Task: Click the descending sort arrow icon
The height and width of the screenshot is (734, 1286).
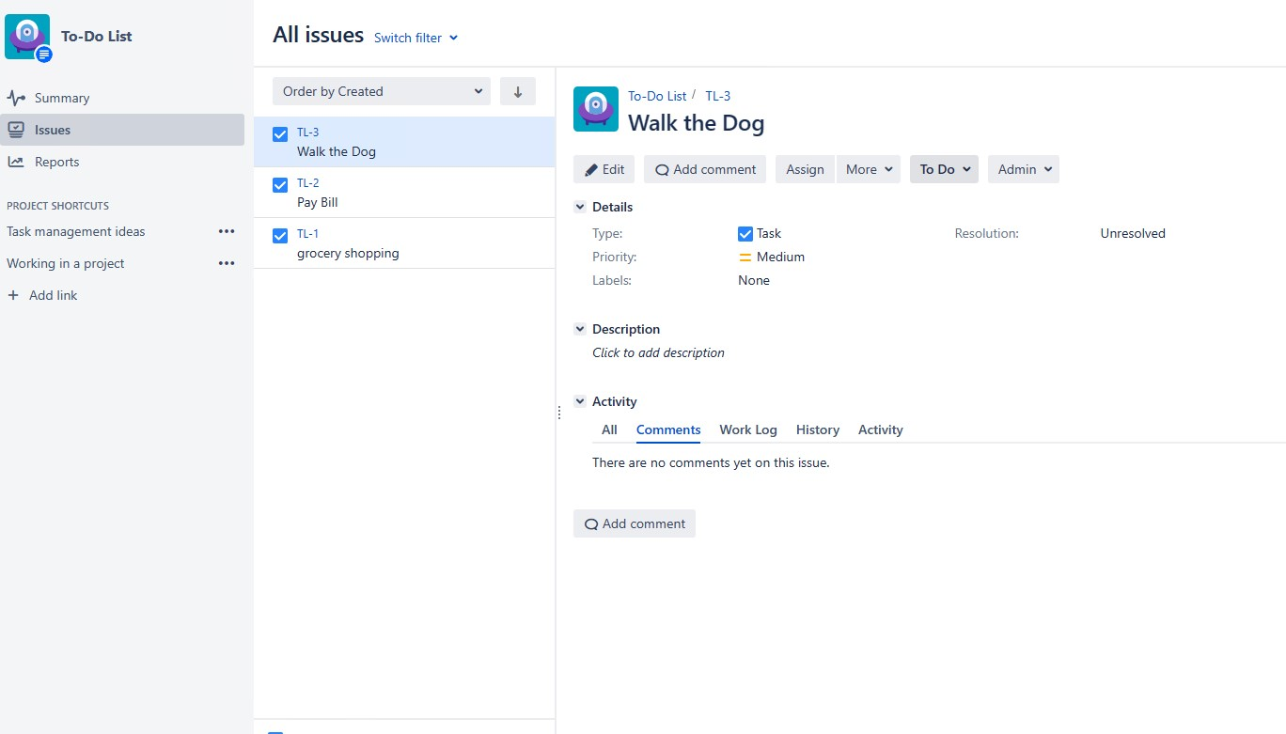Action: click(517, 91)
